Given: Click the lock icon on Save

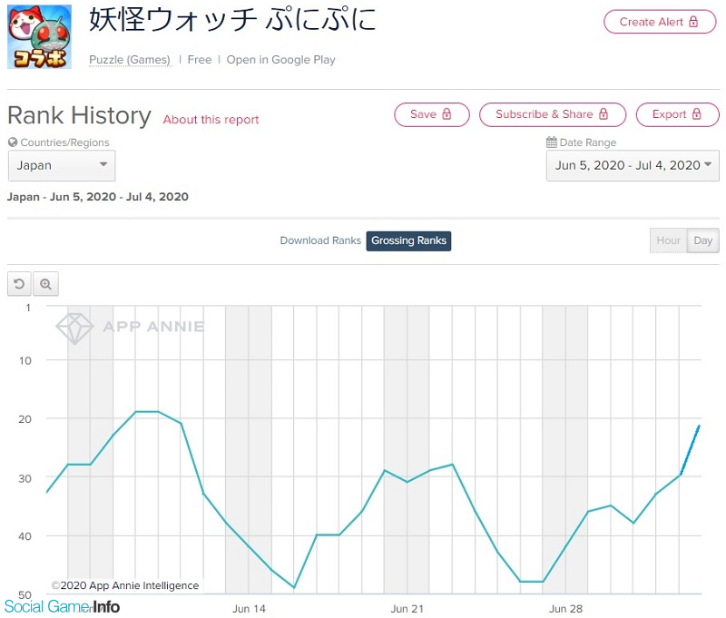Looking at the screenshot, I should [x=446, y=113].
